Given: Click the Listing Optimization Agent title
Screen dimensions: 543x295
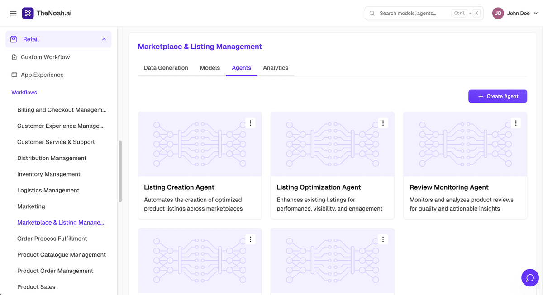Looking at the screenshot, I should pyautogui.click(x=319, y=187).
